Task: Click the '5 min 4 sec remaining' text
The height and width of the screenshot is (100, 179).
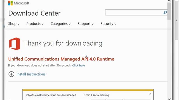Action: [x=96, y=95]
